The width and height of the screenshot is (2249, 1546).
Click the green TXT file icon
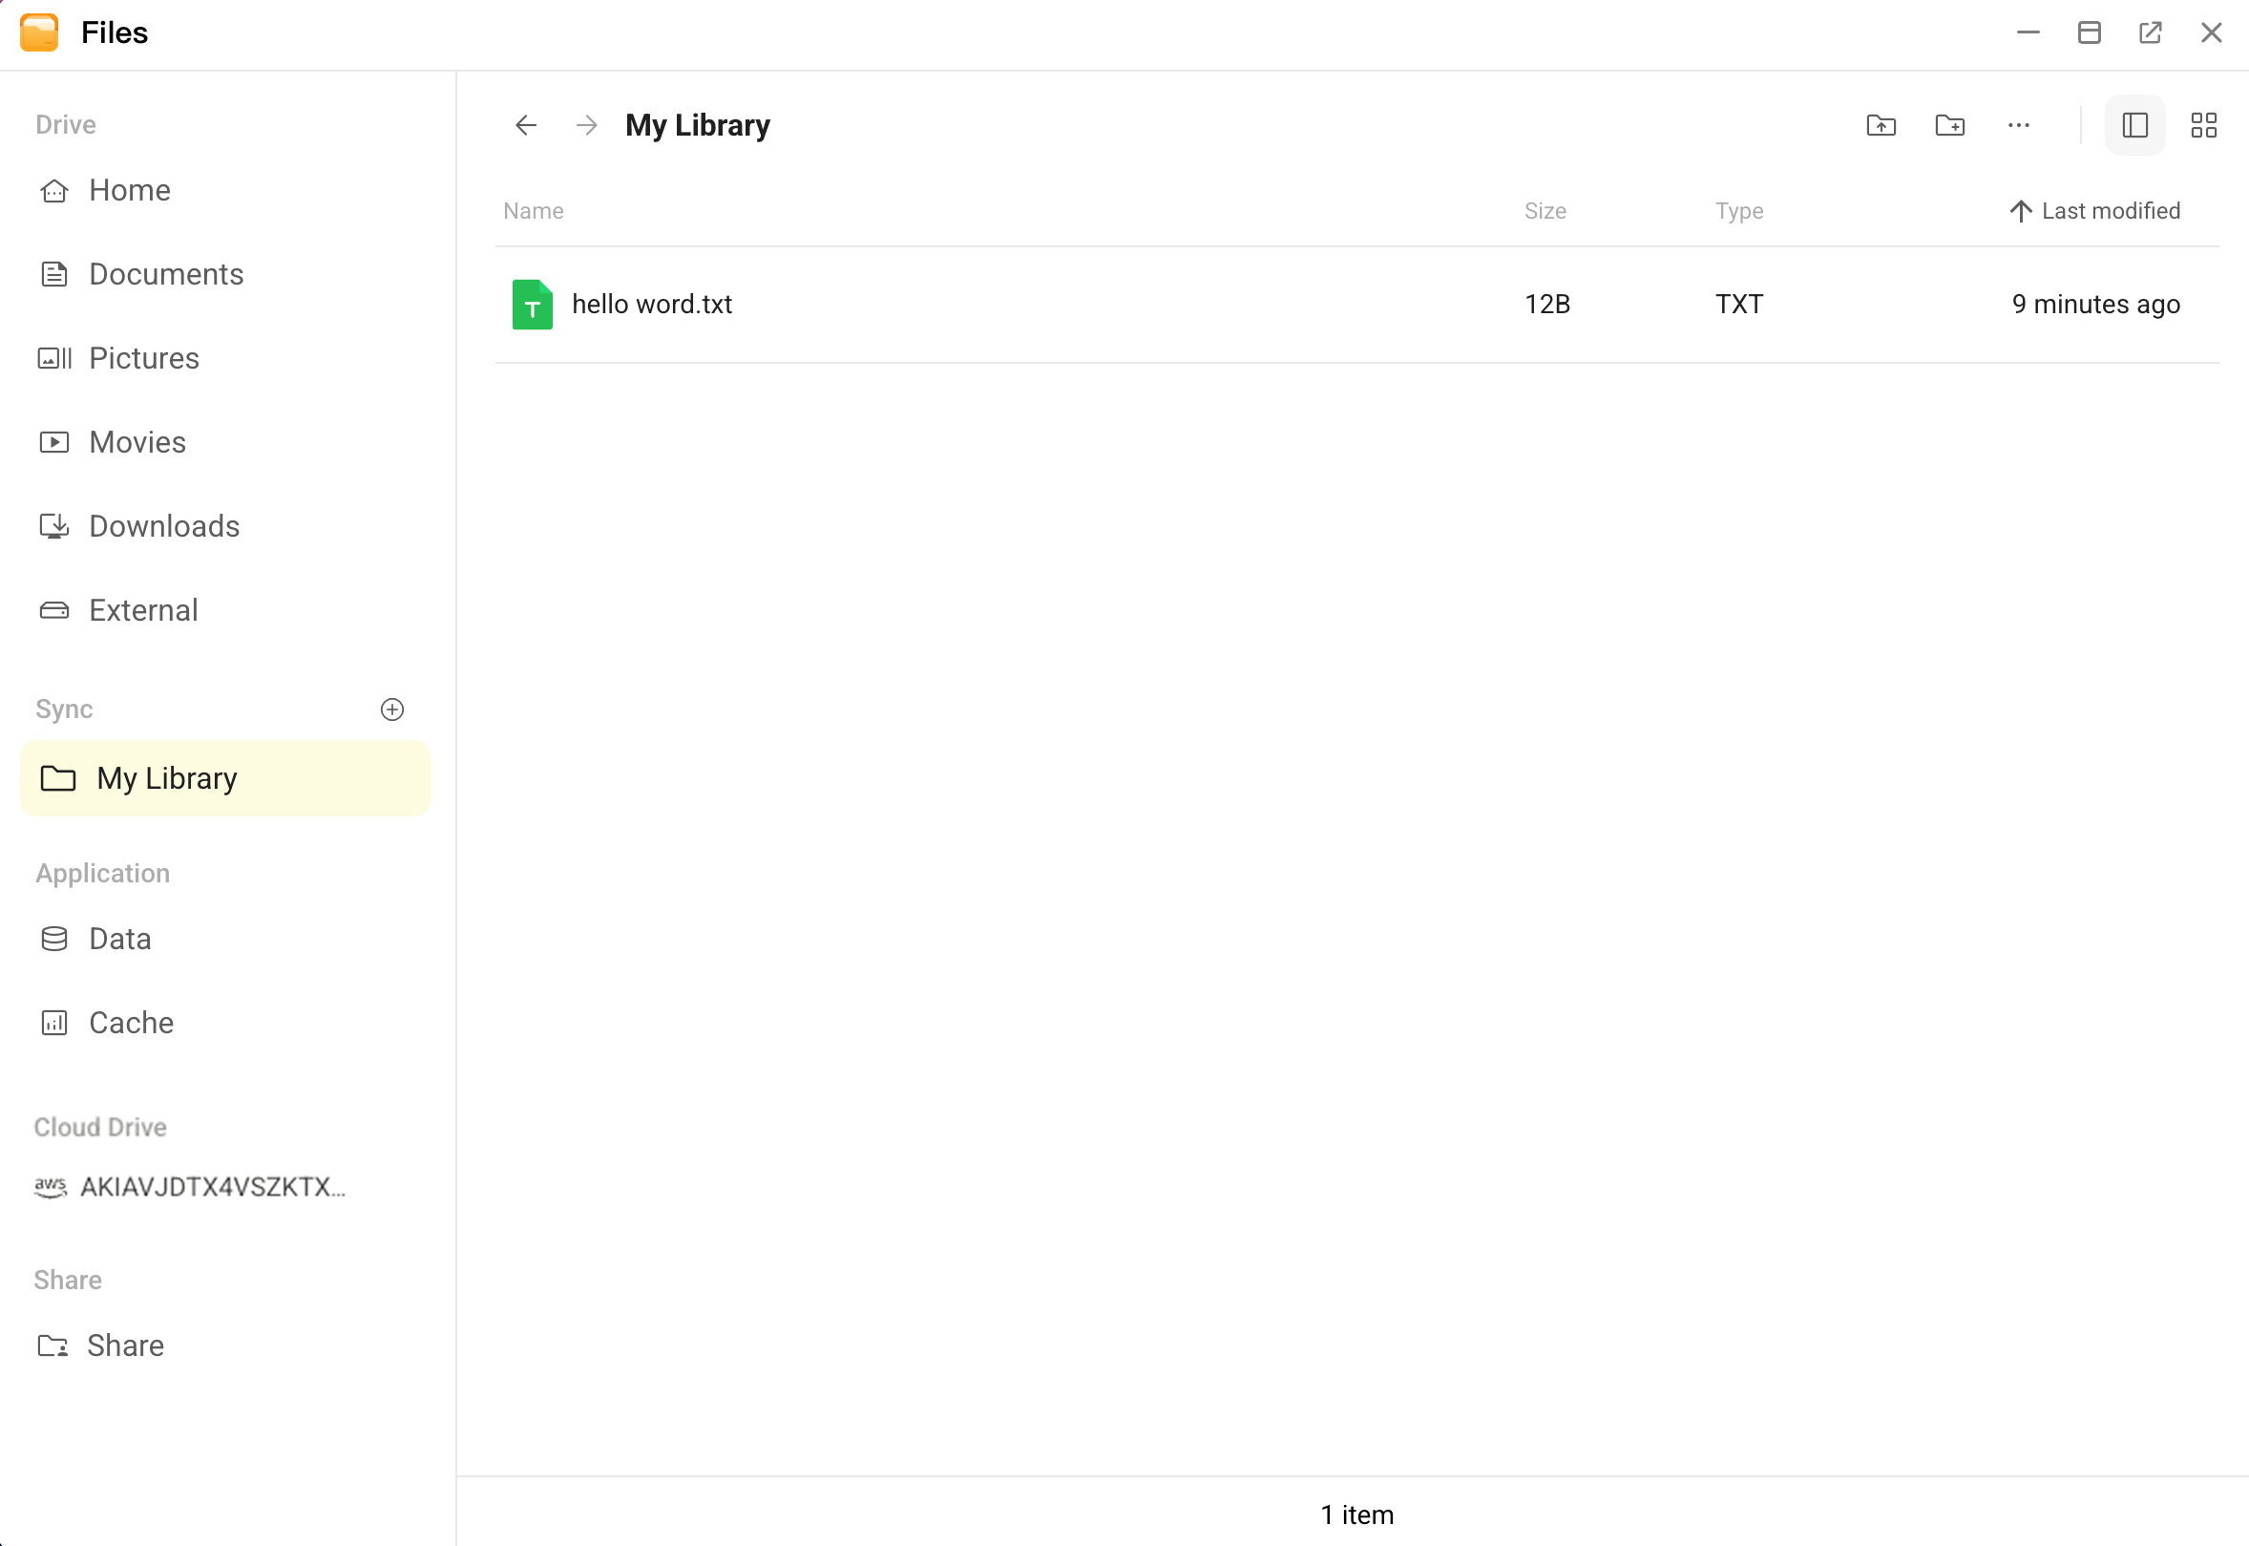click(532, 305)
